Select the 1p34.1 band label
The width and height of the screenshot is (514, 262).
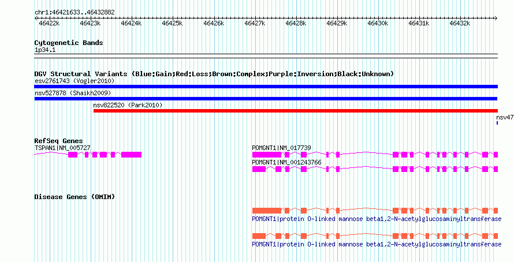click(x=45, y=50)
